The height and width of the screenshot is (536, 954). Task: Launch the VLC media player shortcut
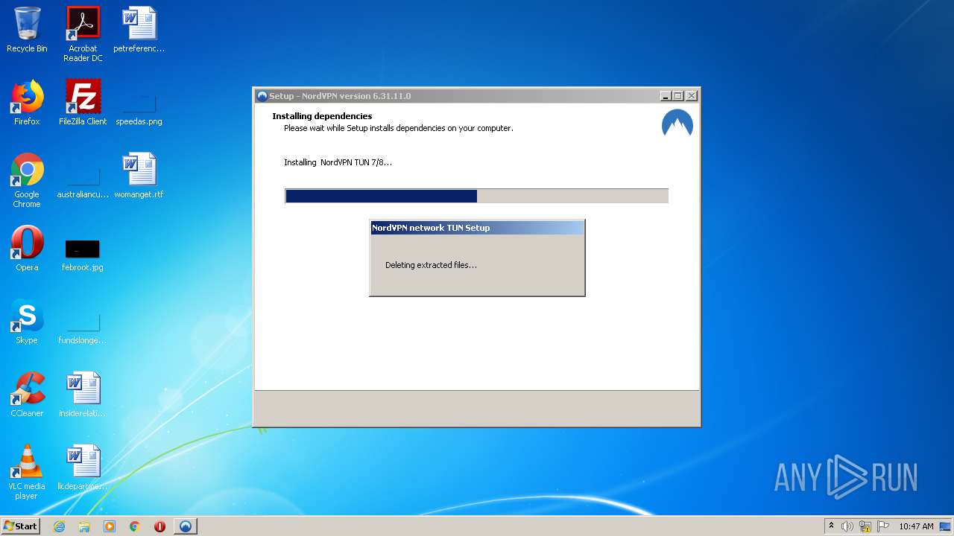click(x=27, y=473)
